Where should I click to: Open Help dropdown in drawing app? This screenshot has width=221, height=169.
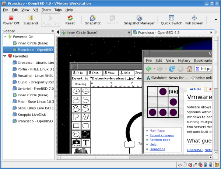[x=126, y=73]
